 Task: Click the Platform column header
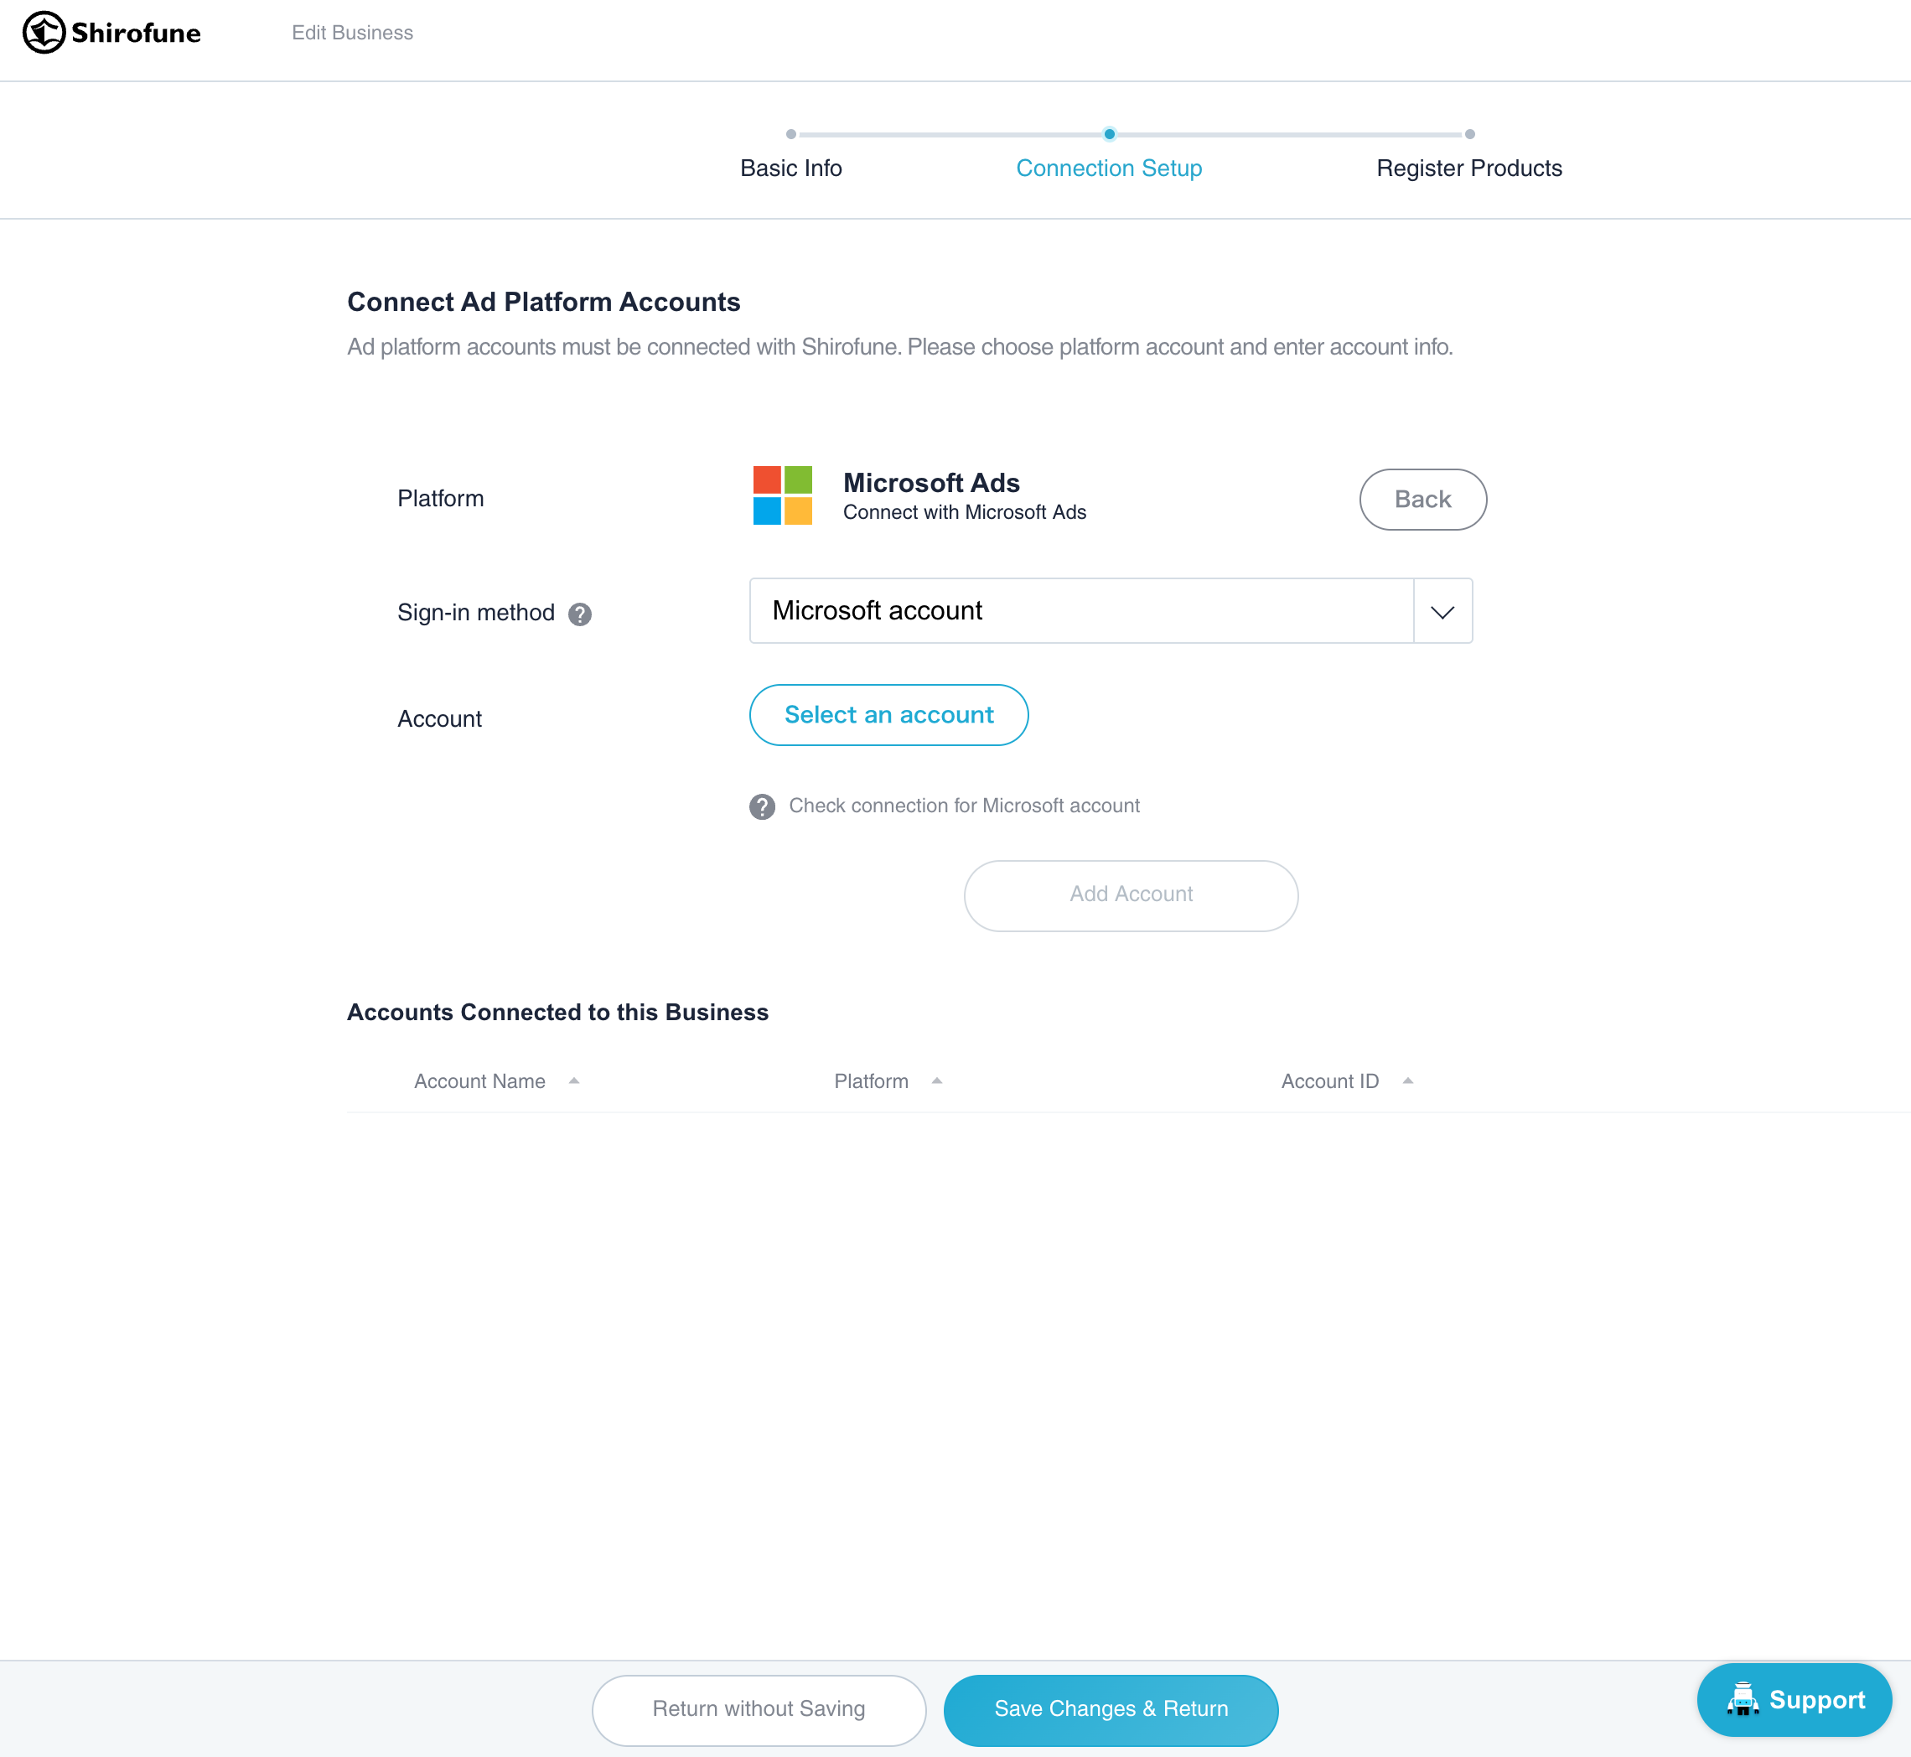(x=871, y=1081)
